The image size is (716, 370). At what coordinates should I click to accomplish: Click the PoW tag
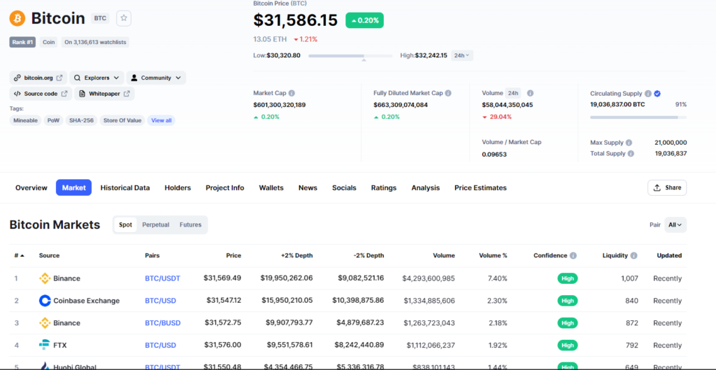pyautogui.click(x=53, y=120)
